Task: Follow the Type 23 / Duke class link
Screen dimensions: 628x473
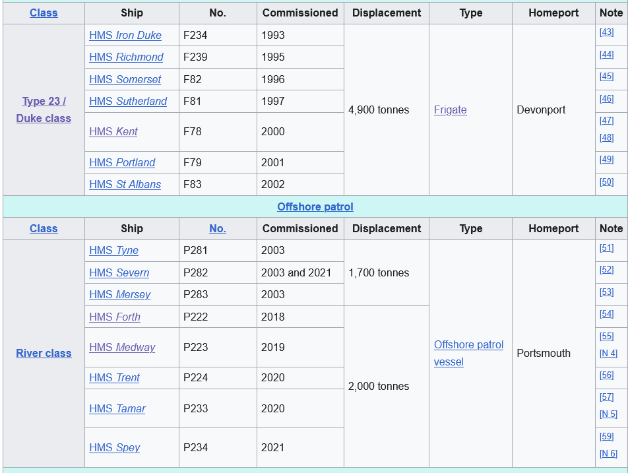Action: pyautogui.click(x=44, y=110)
